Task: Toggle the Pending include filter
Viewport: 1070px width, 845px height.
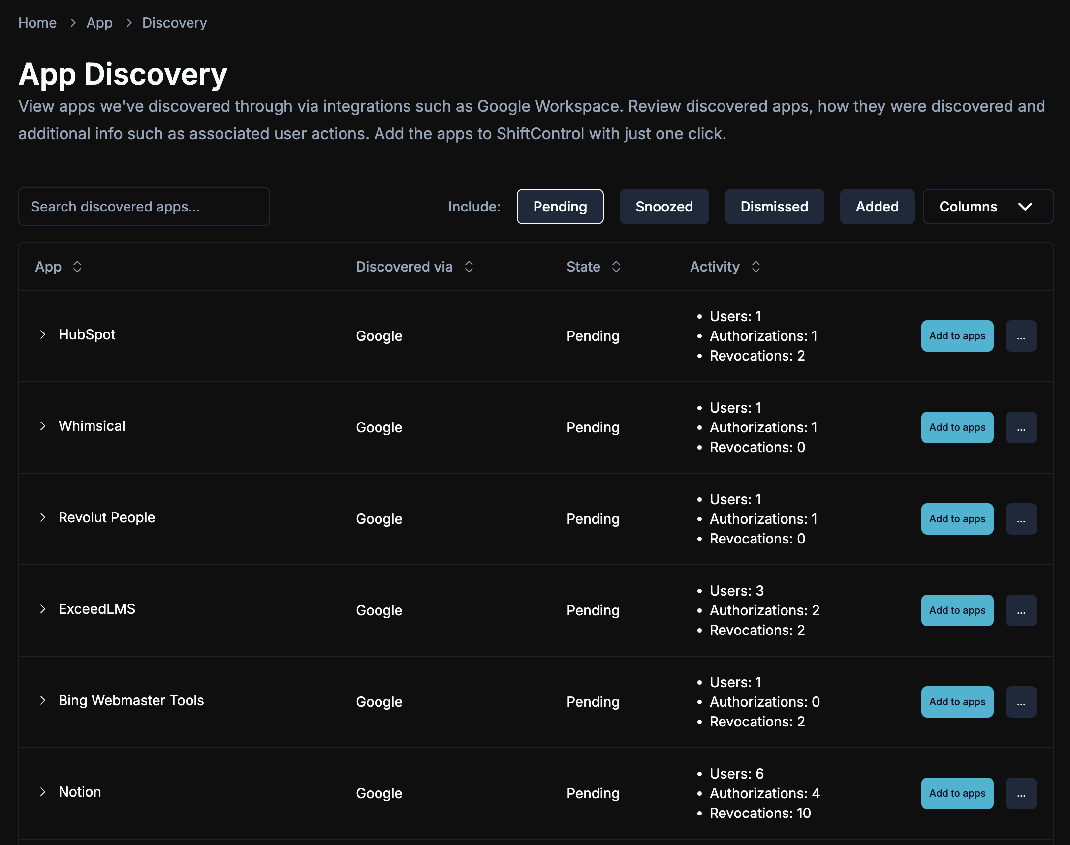Action: (560, 207)
